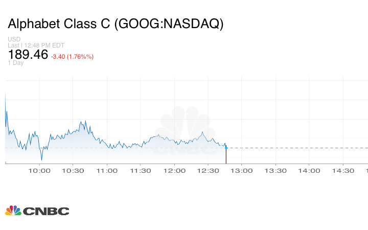Click the 10:00 time axis label
This screenshot has width=368, height=230.
click(x=39, y=171)
